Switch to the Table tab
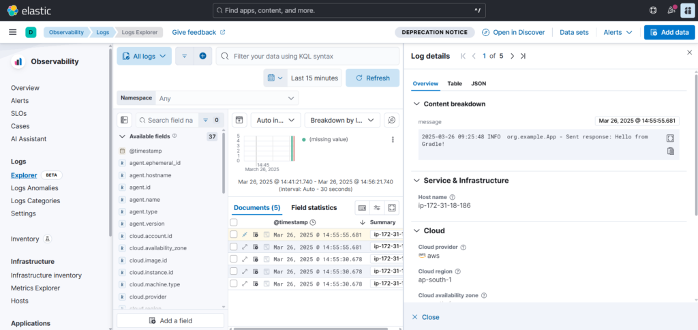Screen dimensions: 698x330 pos(455,83)
